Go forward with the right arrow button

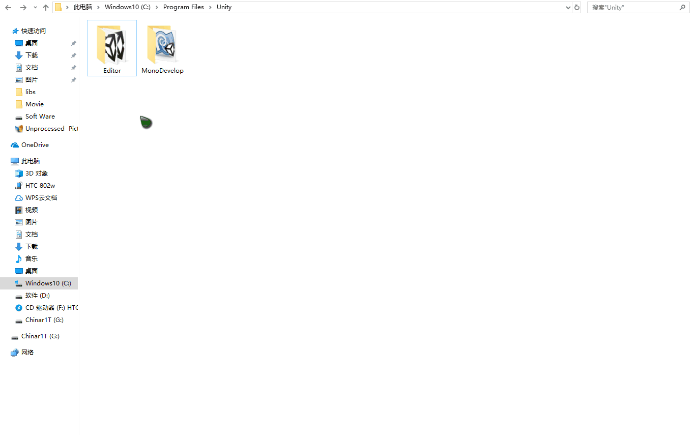23,8
